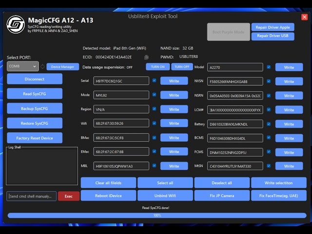Disconnect the device

35,79
